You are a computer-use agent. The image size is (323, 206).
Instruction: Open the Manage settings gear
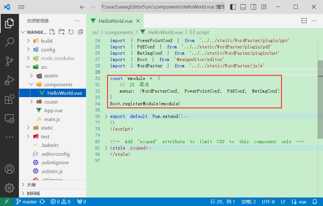tap(9, 188)
